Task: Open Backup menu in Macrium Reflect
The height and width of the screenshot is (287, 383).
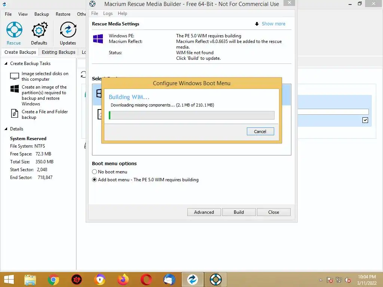Action: click(42, 14)
